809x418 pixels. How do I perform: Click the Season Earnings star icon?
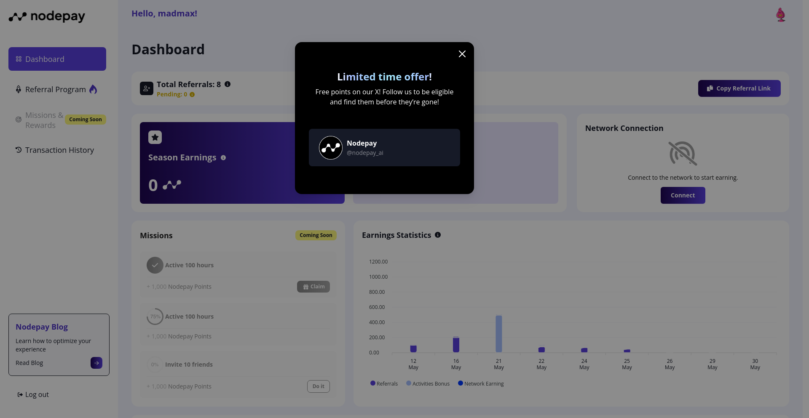click(155, 137)
